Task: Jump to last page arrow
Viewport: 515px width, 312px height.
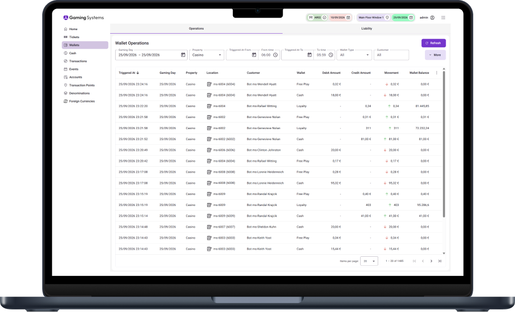Action: pos(440,261)
